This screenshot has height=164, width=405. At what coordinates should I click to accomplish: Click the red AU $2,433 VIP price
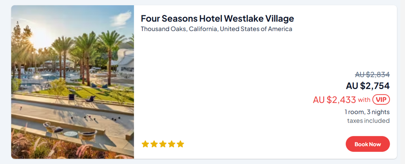click(x=334, y=100)
